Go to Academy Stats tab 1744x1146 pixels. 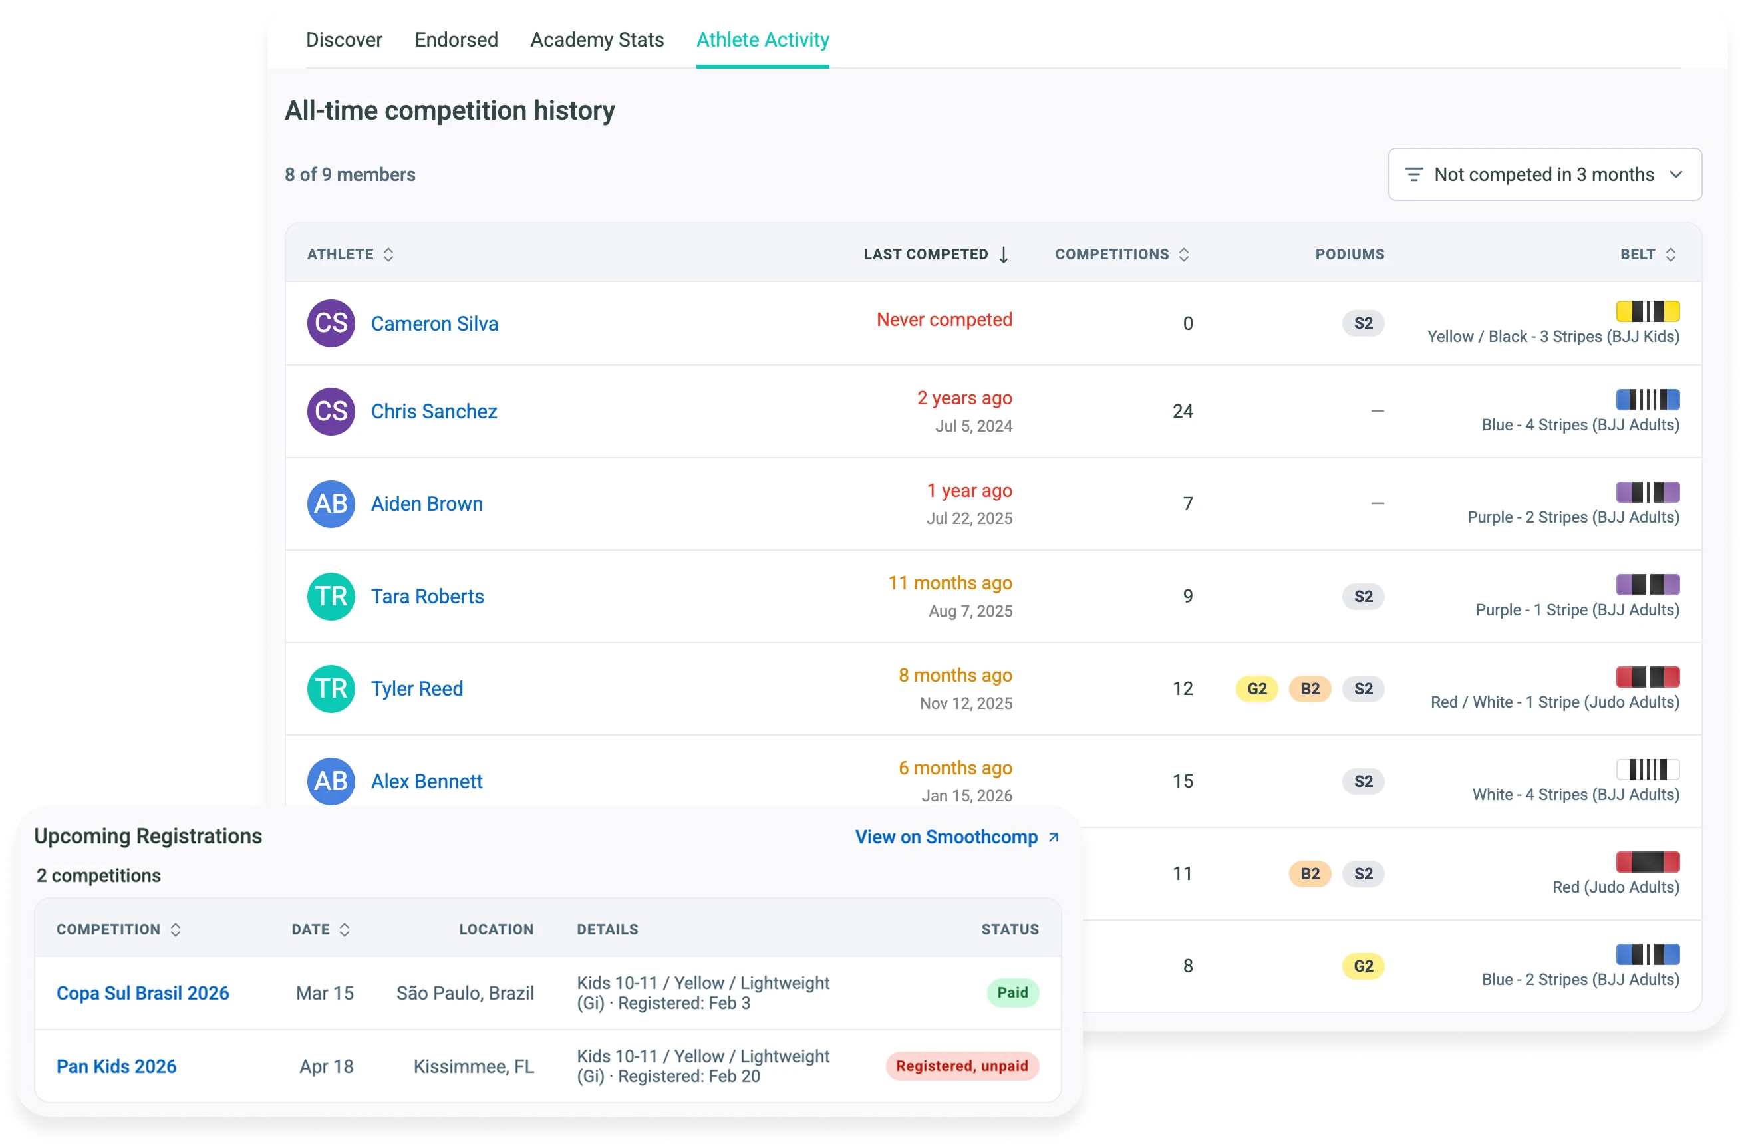[x=597, y=39]
